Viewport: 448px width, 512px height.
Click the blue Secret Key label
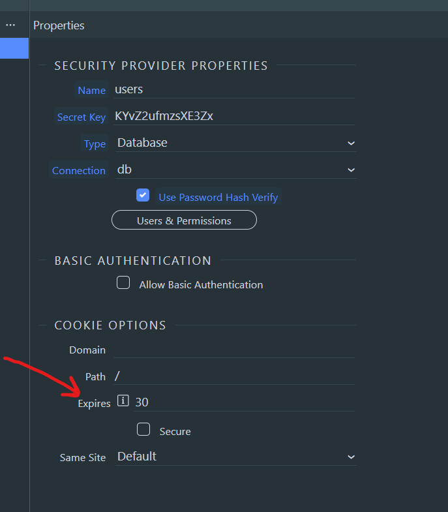(x=82, y=117)
